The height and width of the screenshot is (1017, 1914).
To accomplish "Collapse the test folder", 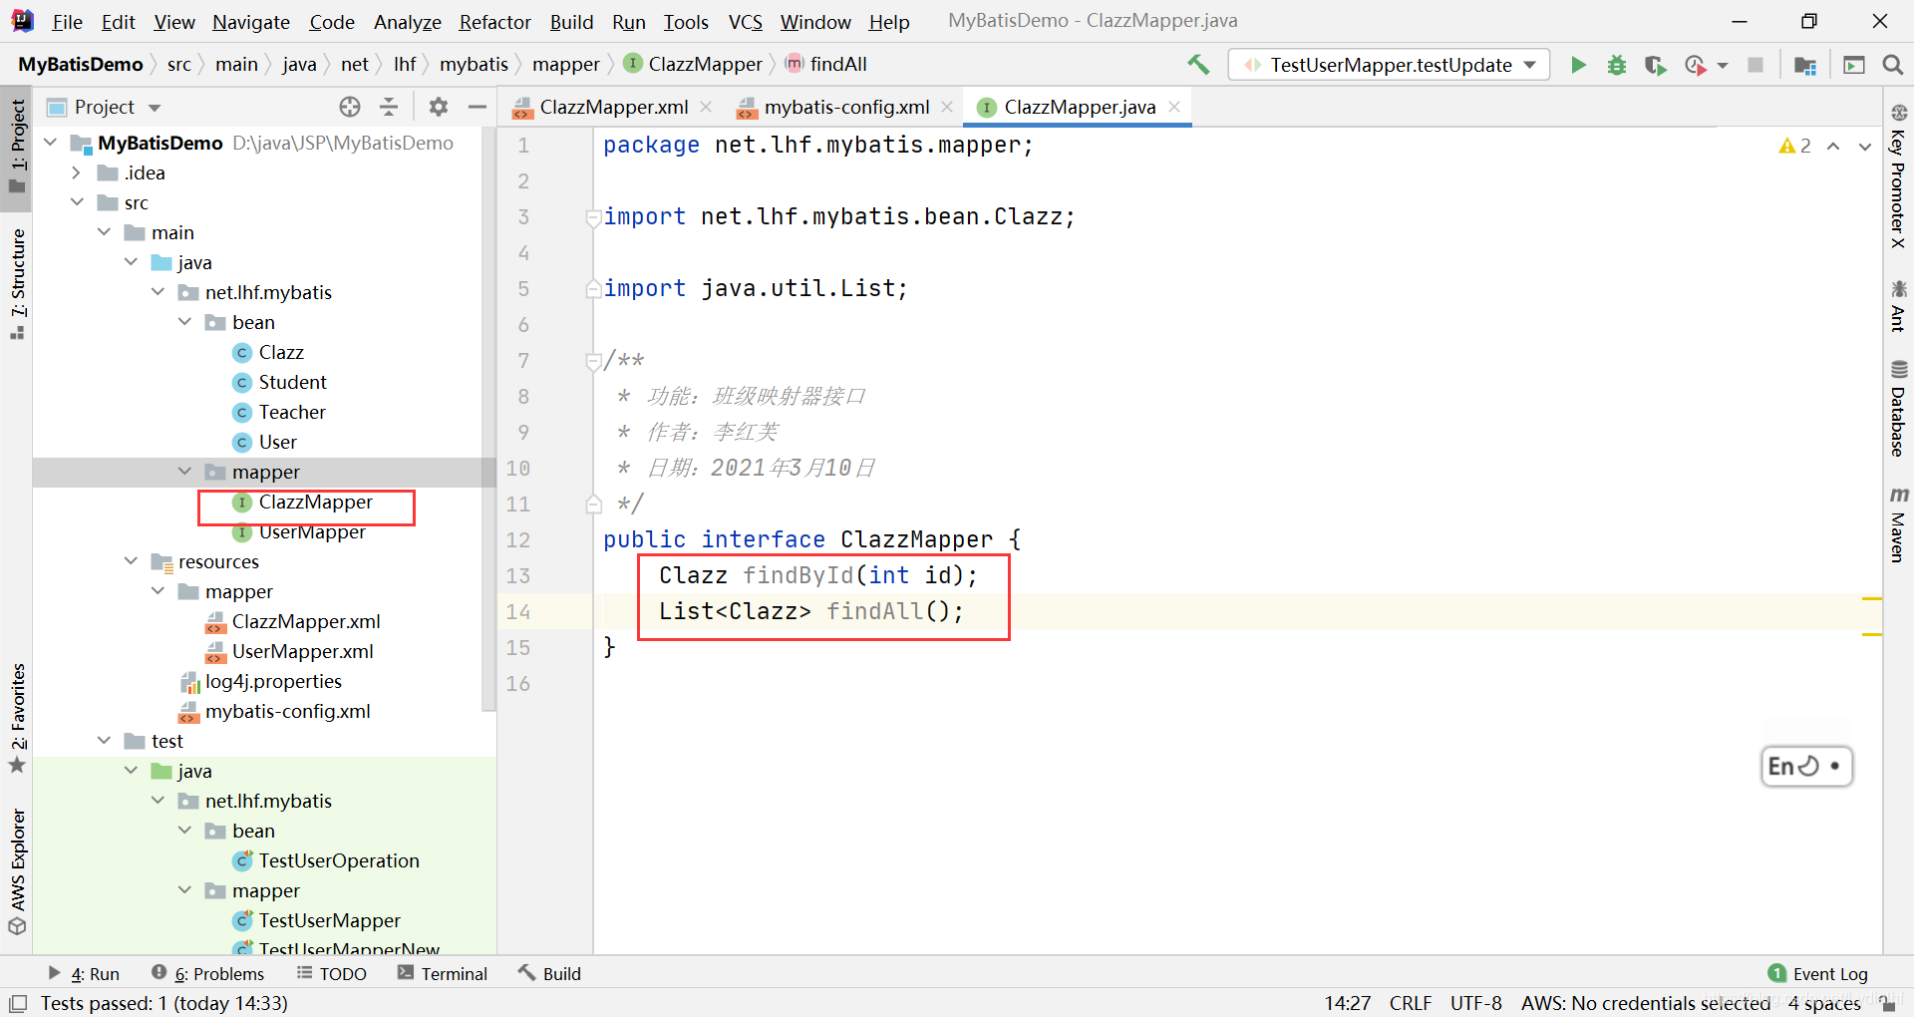I will tap(104, 741).
